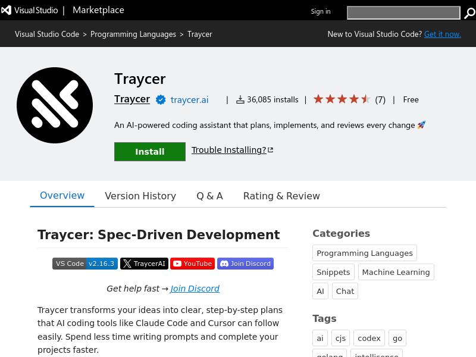
Task: Click the ai tag
Action: tap(320, 338)
